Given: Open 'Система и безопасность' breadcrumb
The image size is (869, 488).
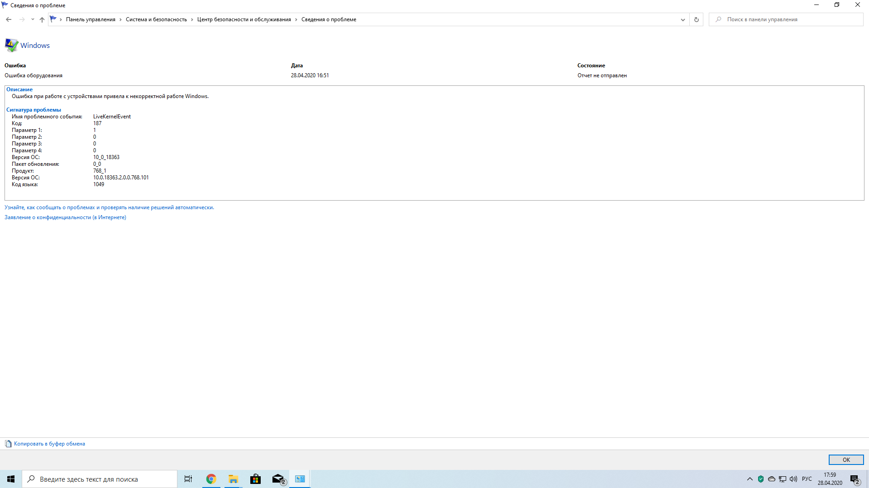Looking at the screenshot, I should tap(156, 19).
